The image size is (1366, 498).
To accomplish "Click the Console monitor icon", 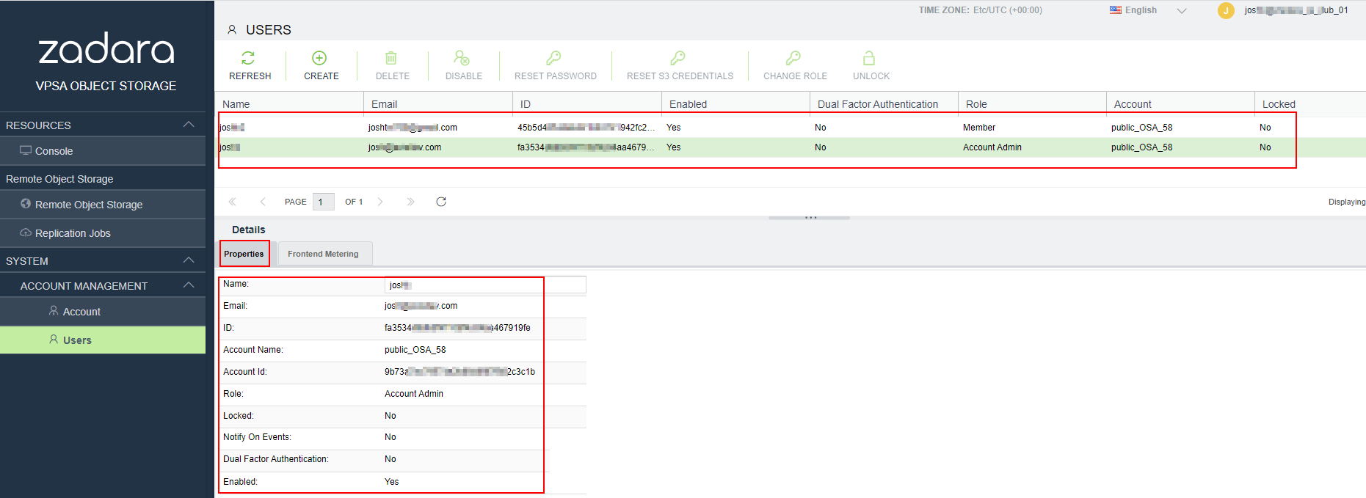I will [26, 150].
